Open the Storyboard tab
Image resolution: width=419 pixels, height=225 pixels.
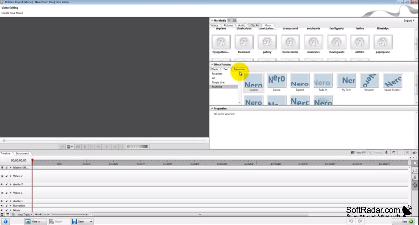[x=22, y=153]
